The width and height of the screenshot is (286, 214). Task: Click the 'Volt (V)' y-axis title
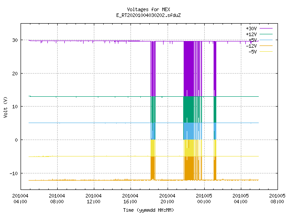(x=5, y=107)
